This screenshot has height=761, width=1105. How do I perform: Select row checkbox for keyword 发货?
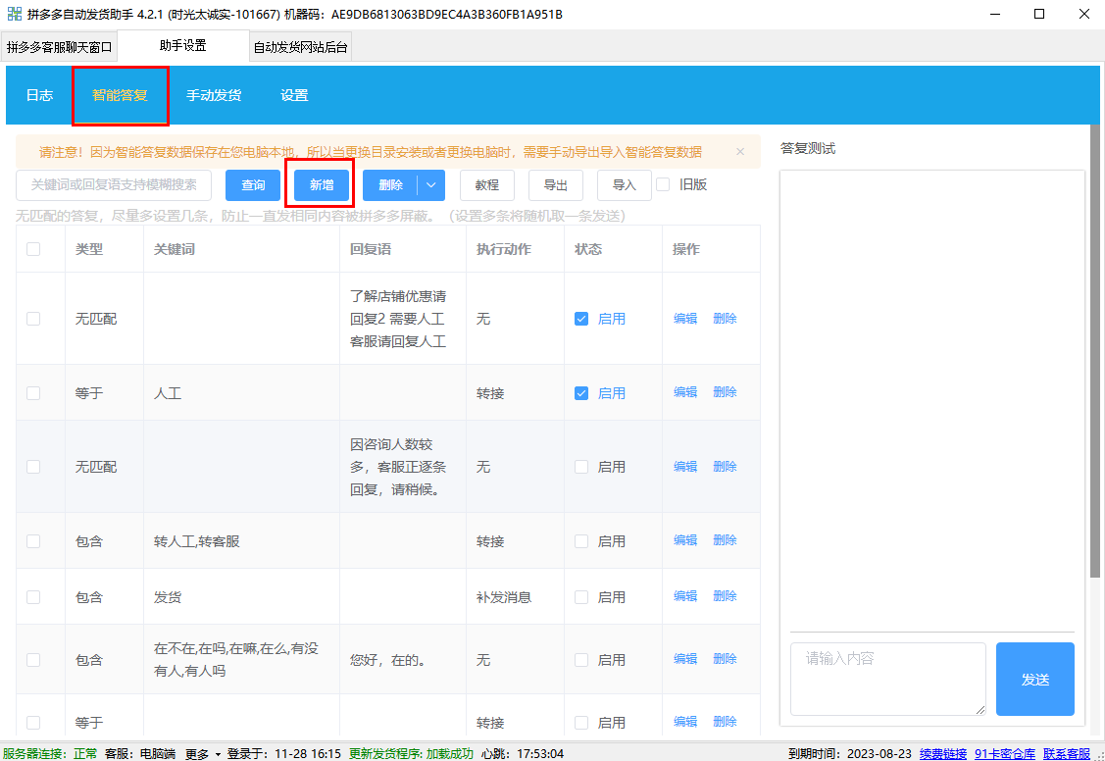pos(33,597)
